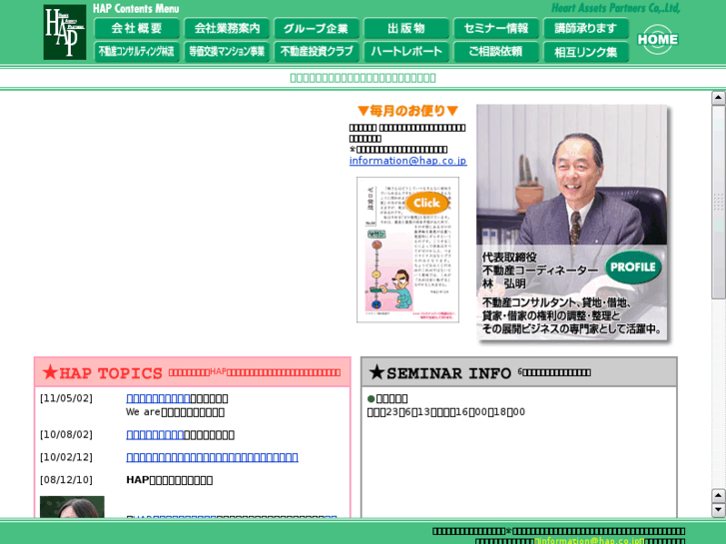This screenshot has width=726, height=544.
Task: Go to the HOME round button
Action: point(657,39)
